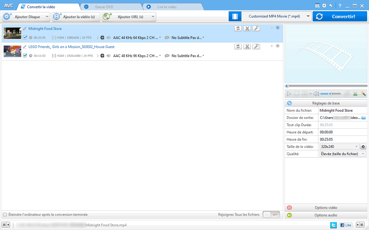Click the magic wand effects icon on LEGO Friends row
The height and width of the screenshot is (230, 369).
click(x=256, y=46)
